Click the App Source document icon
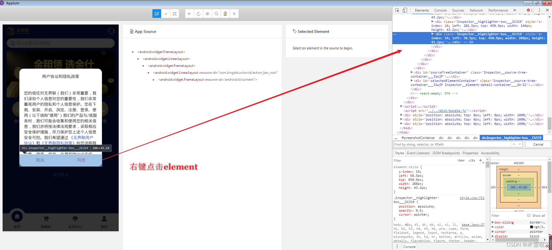552x250 pixels. [132, 31]
